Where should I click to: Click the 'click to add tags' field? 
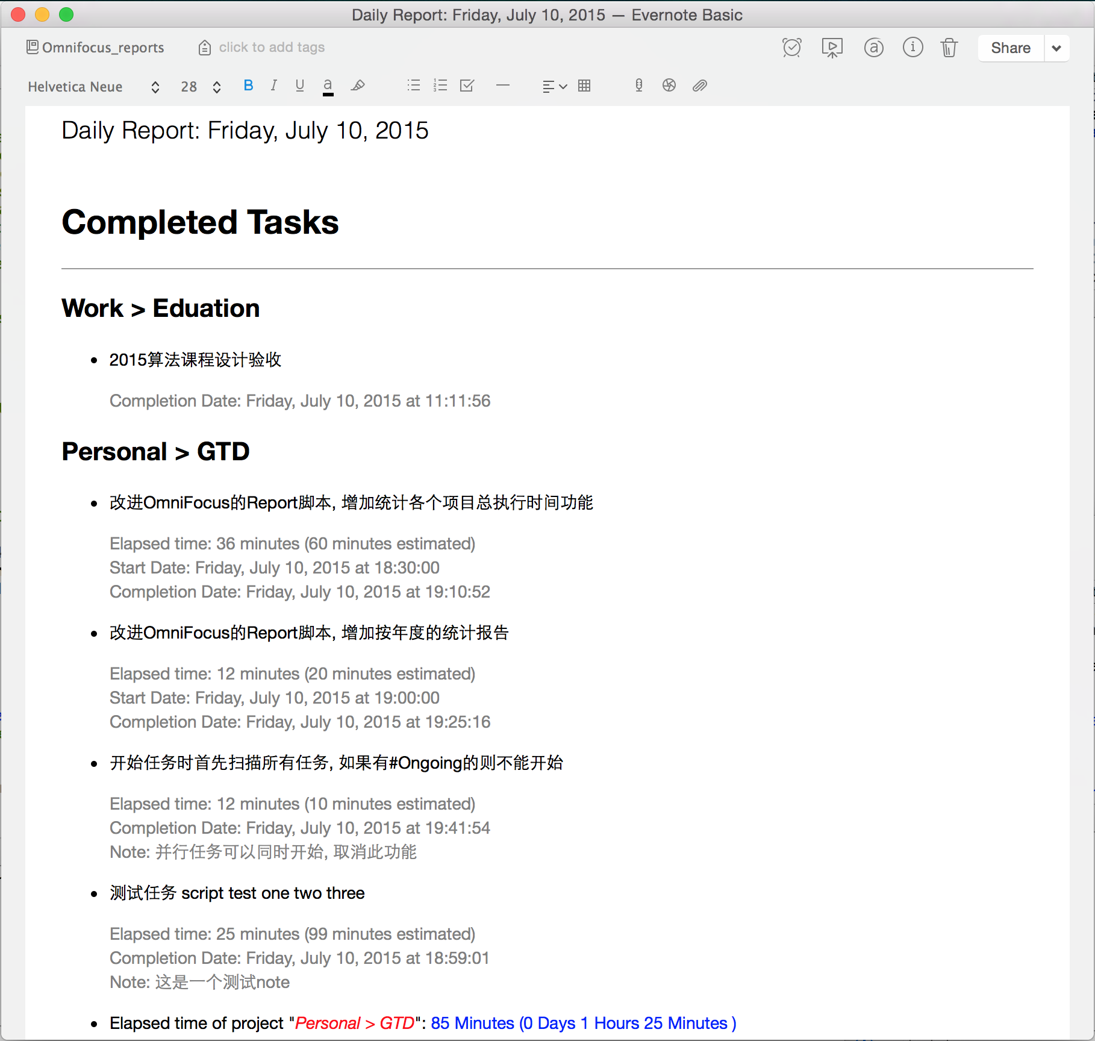272,48
